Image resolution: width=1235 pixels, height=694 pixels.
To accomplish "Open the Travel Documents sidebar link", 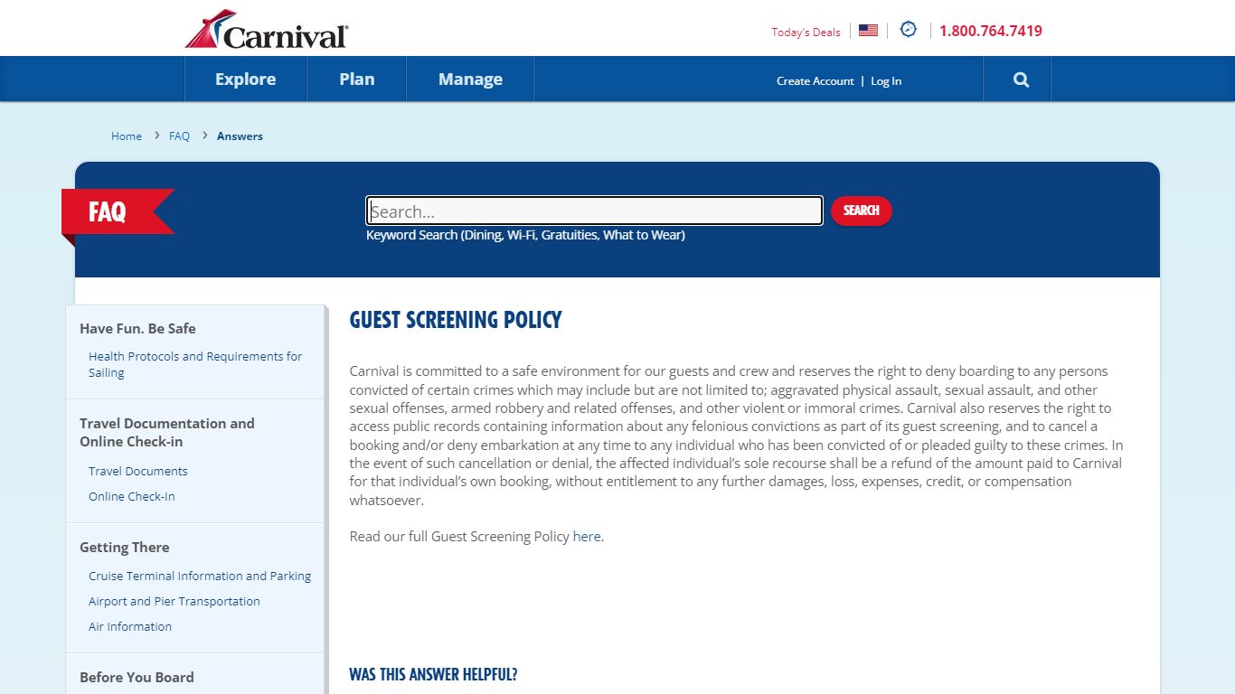I will [x=138, y=471].
